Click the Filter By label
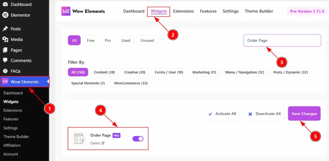The image size is (329, 161). pos(76,62)
